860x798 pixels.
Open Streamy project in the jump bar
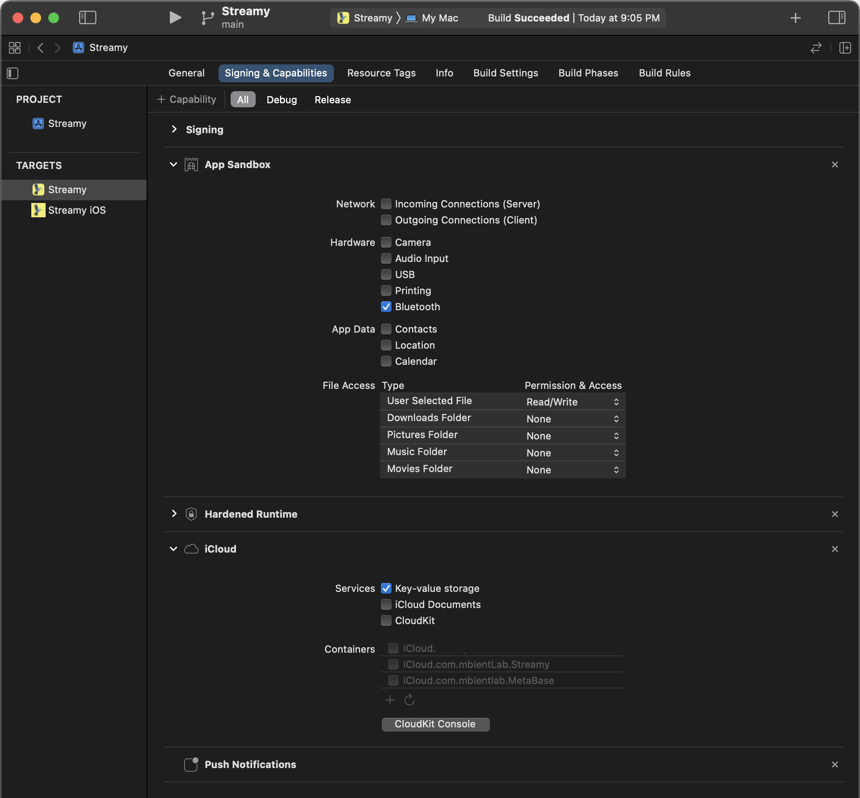pos(101,47)
